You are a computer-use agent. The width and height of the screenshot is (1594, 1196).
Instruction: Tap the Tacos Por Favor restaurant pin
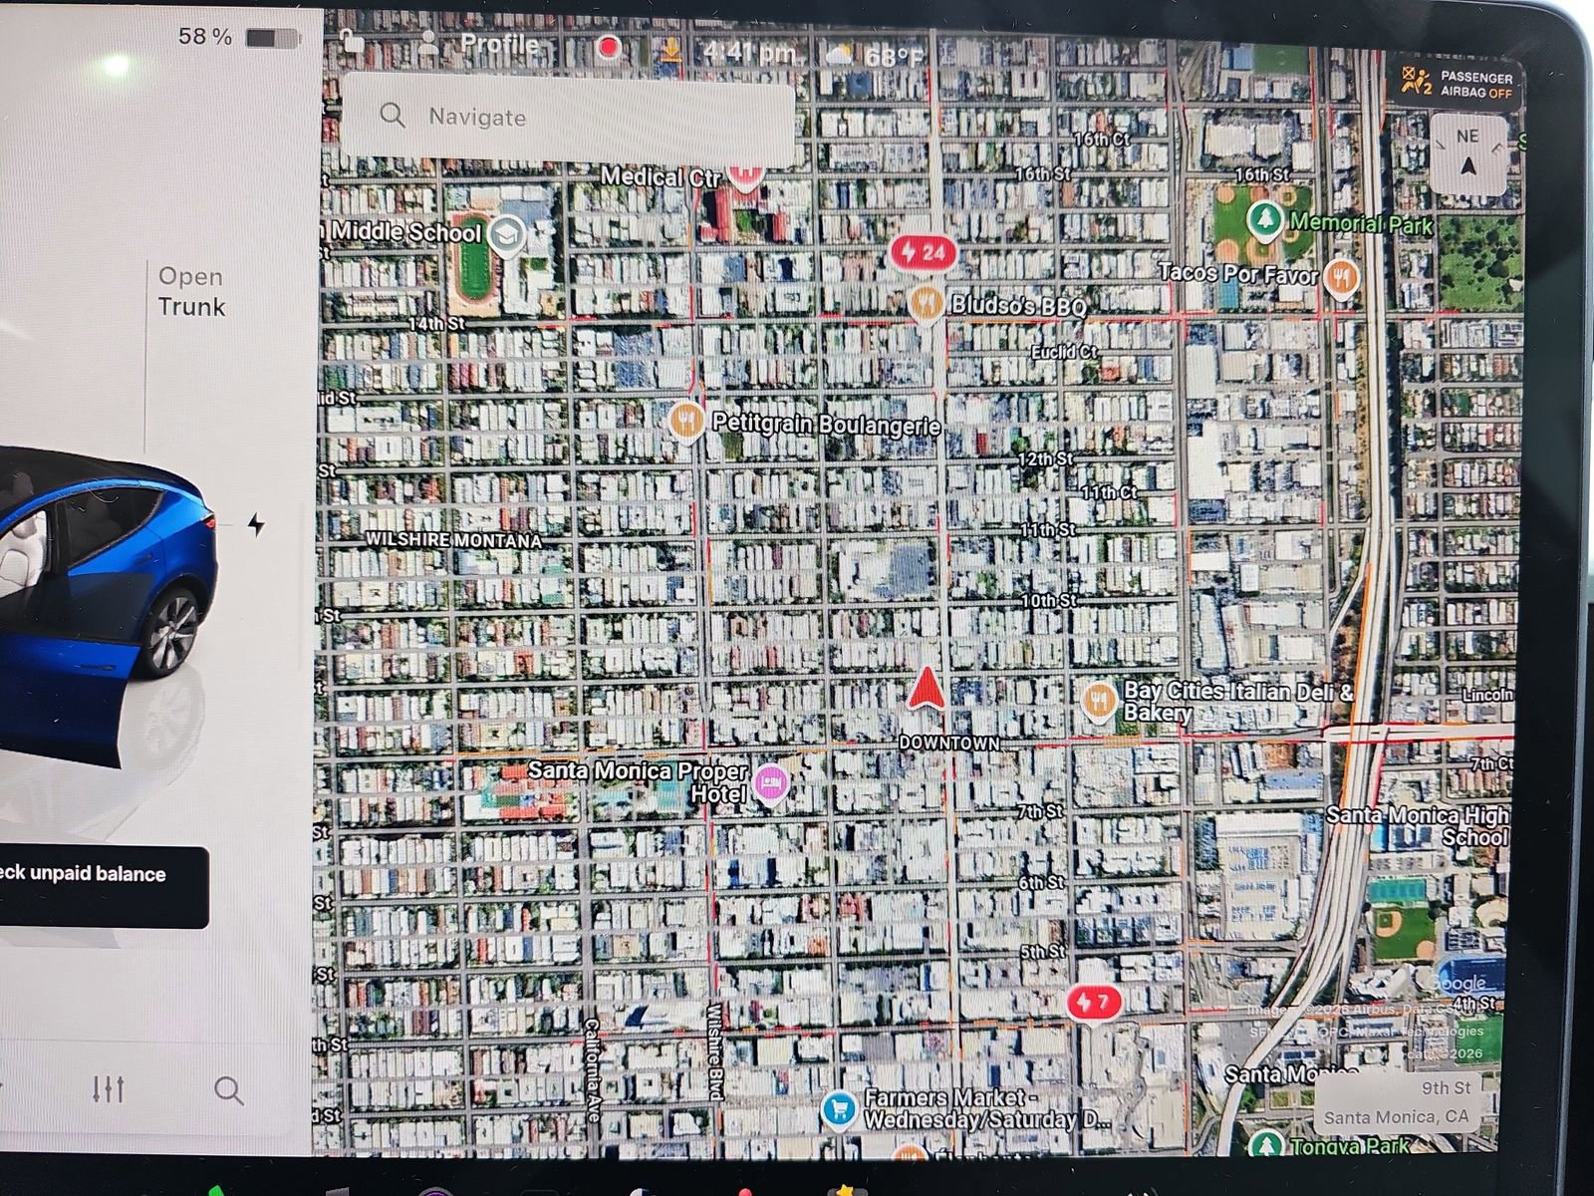[x=1341, y=276]
